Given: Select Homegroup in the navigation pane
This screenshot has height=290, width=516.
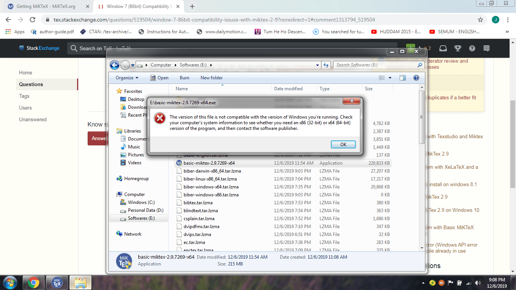Looking at the screenshot, I should [x=136, y=179].
